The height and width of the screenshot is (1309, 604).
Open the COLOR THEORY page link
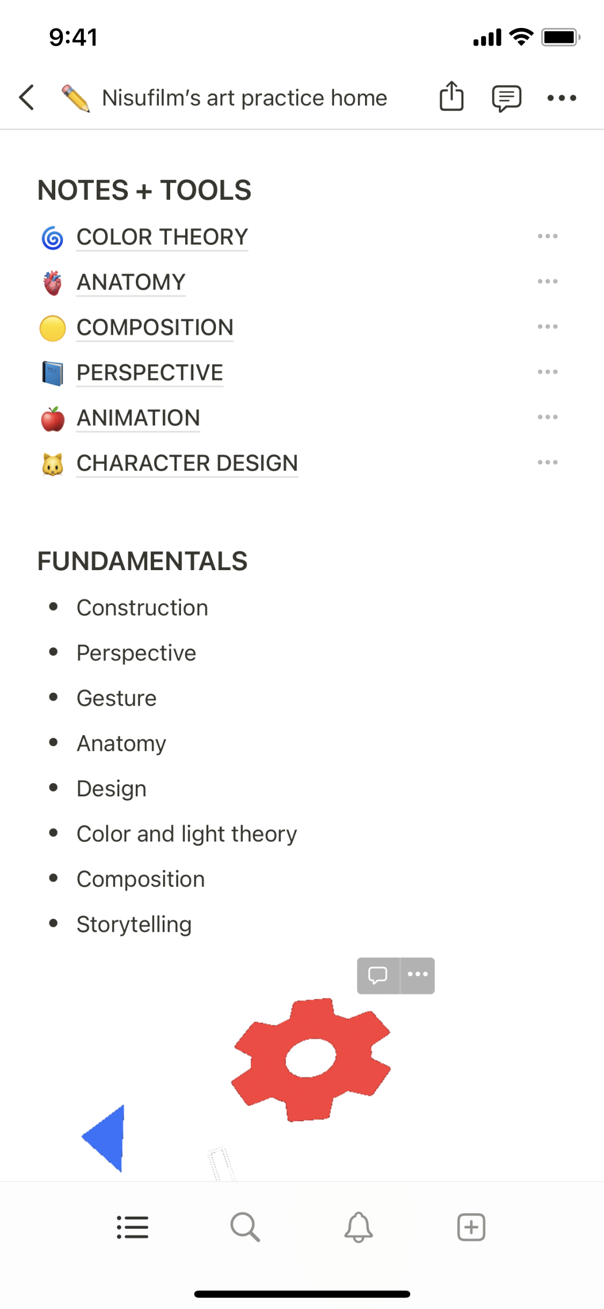click(x=162, y=237)
